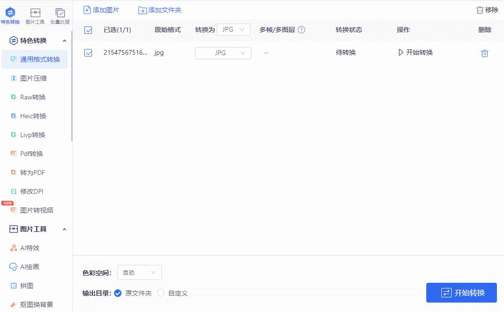Click the 多帧/多图层 help question icon

301,30
